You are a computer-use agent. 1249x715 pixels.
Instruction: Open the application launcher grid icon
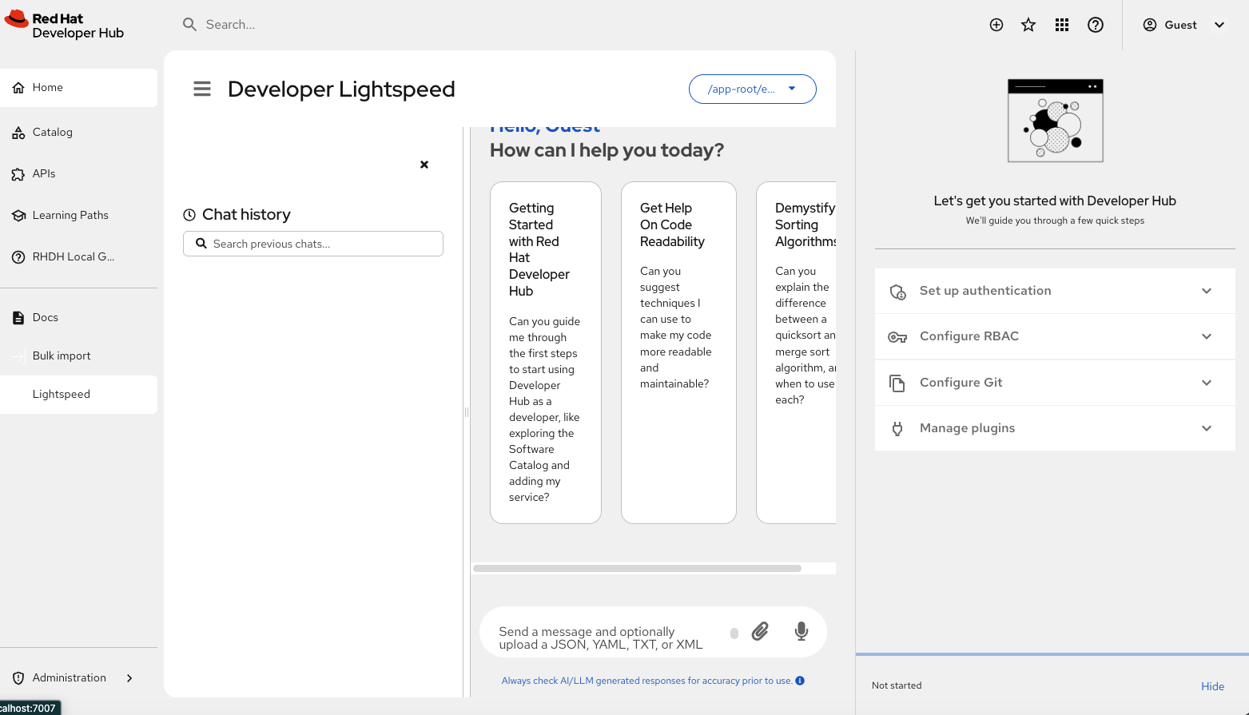1062,25
